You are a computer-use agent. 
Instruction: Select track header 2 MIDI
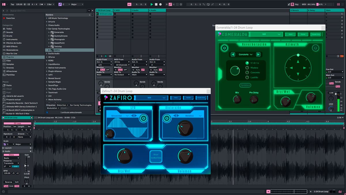(122, 10)
